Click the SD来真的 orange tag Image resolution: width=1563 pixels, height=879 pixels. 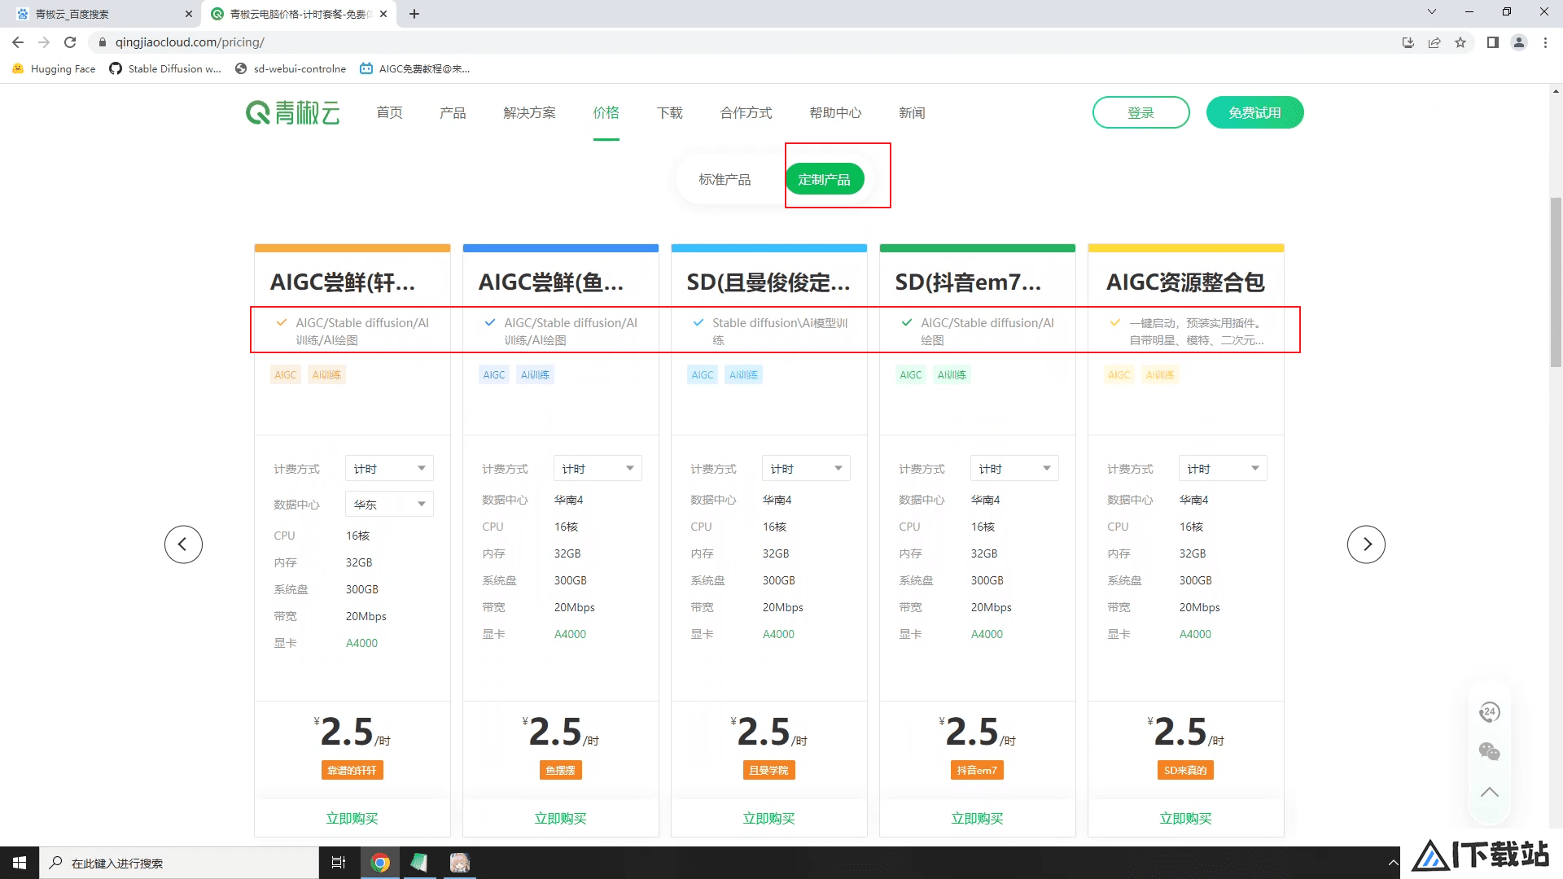[1185, 770]
